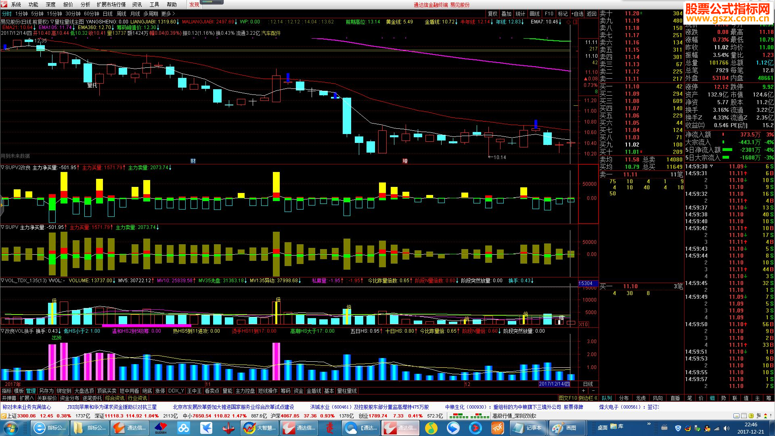Click the 发现 tab

195,4
